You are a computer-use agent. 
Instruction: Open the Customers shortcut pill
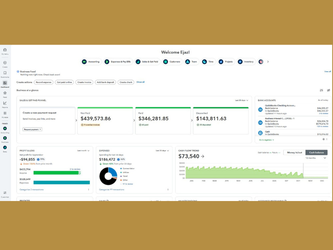(x=172, y=62)
